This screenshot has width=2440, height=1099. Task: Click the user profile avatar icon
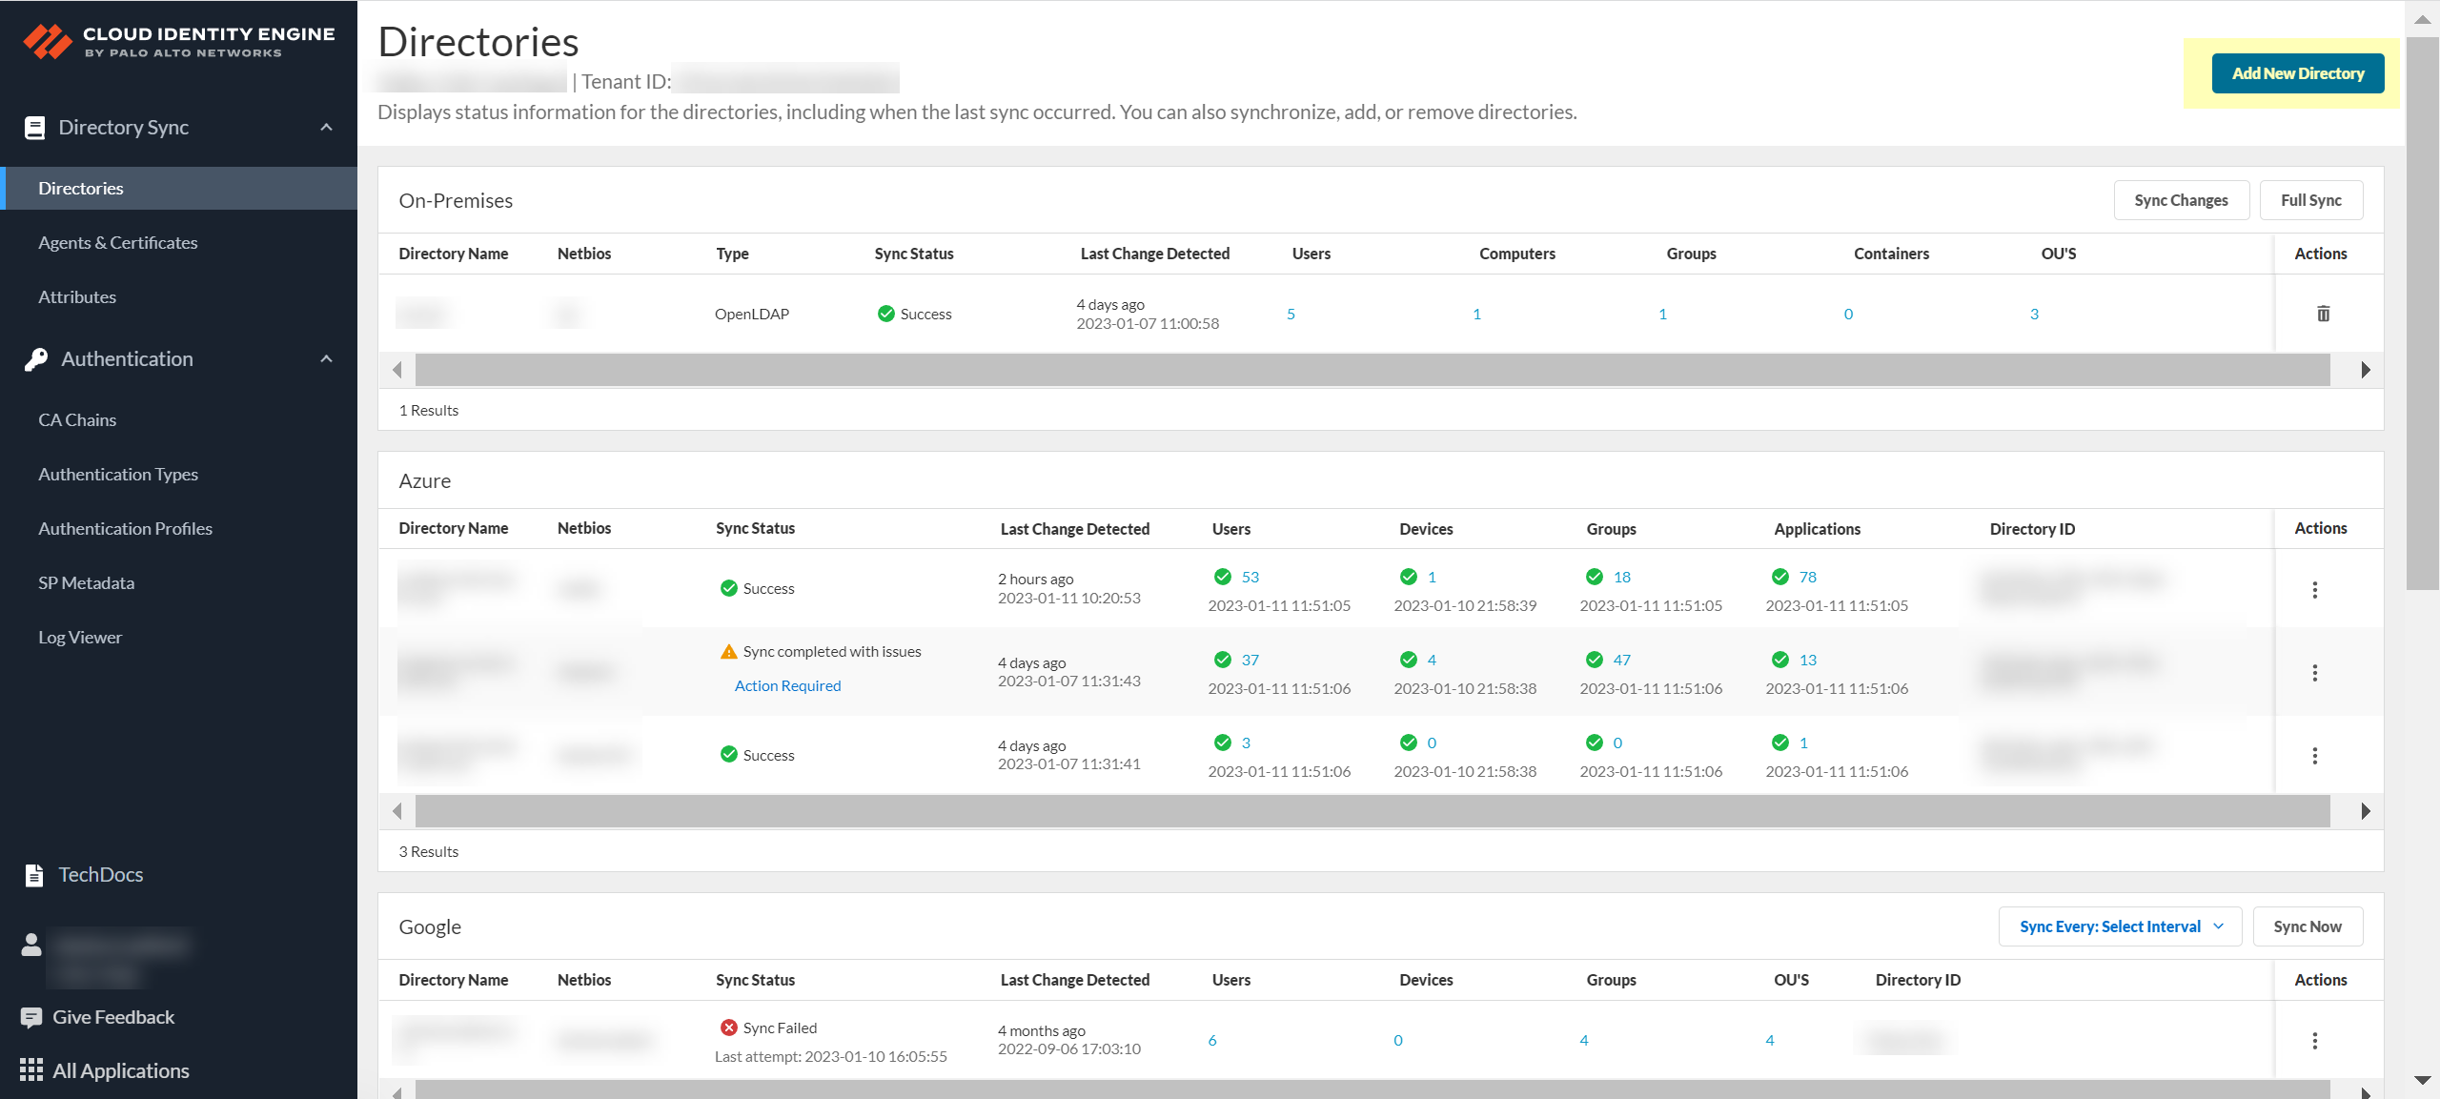pos(31,945)
